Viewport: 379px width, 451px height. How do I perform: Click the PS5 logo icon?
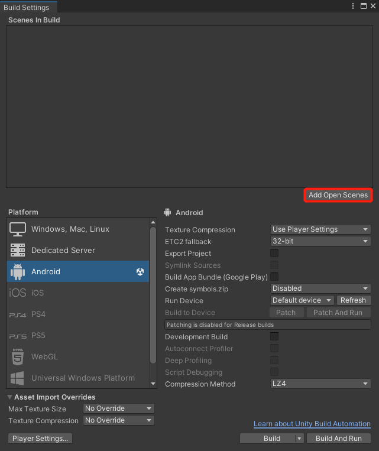pos(18,336)
